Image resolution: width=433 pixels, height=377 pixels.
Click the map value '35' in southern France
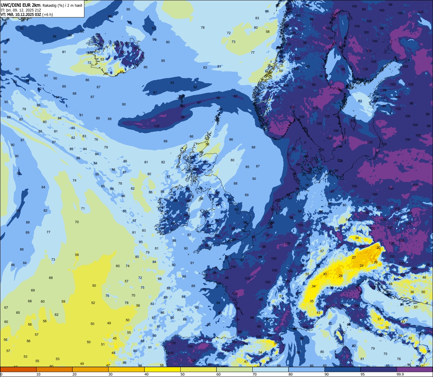coord(312,301)
